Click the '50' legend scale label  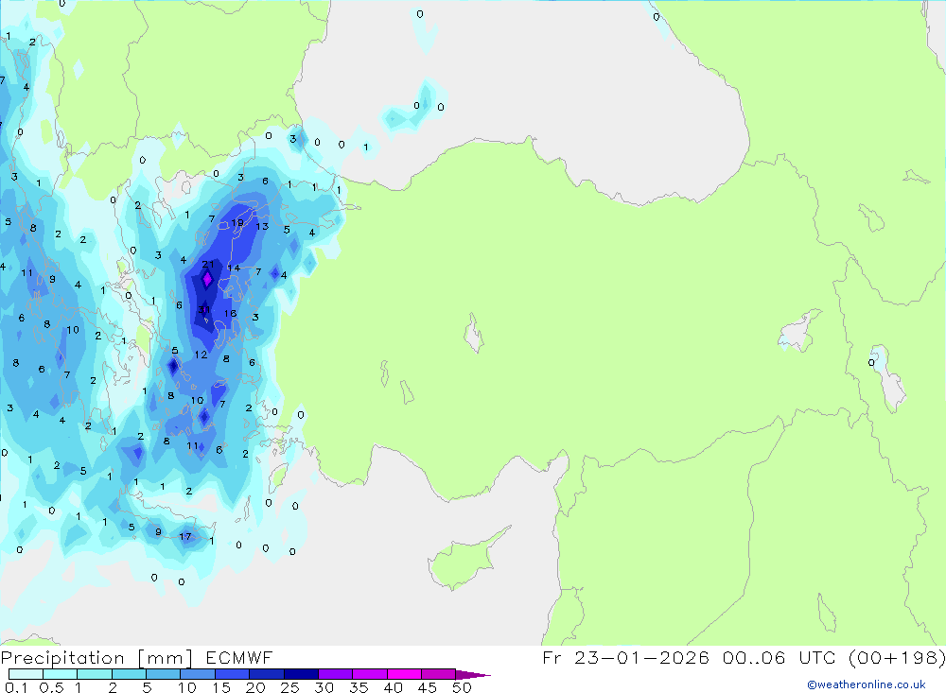[x=462, y=687]
